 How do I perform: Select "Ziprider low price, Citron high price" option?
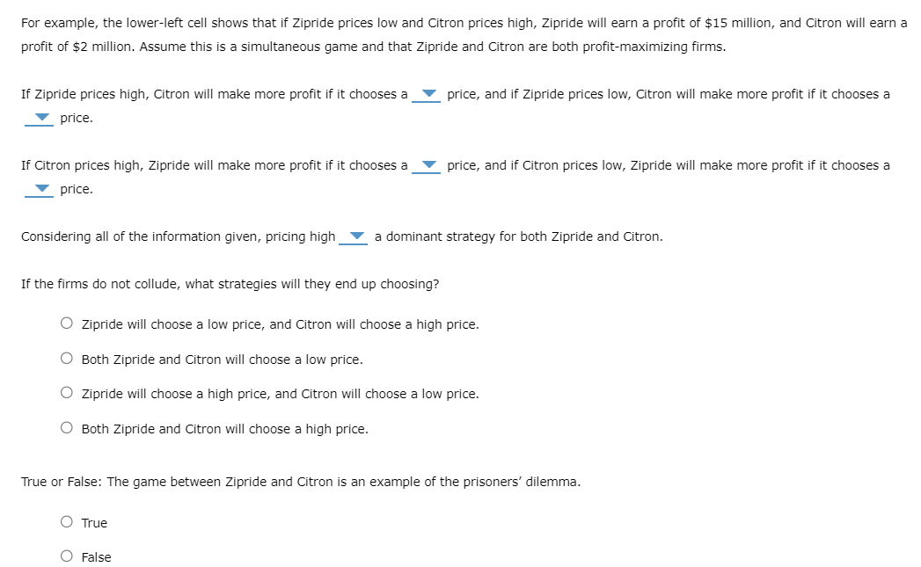(66, 322)
